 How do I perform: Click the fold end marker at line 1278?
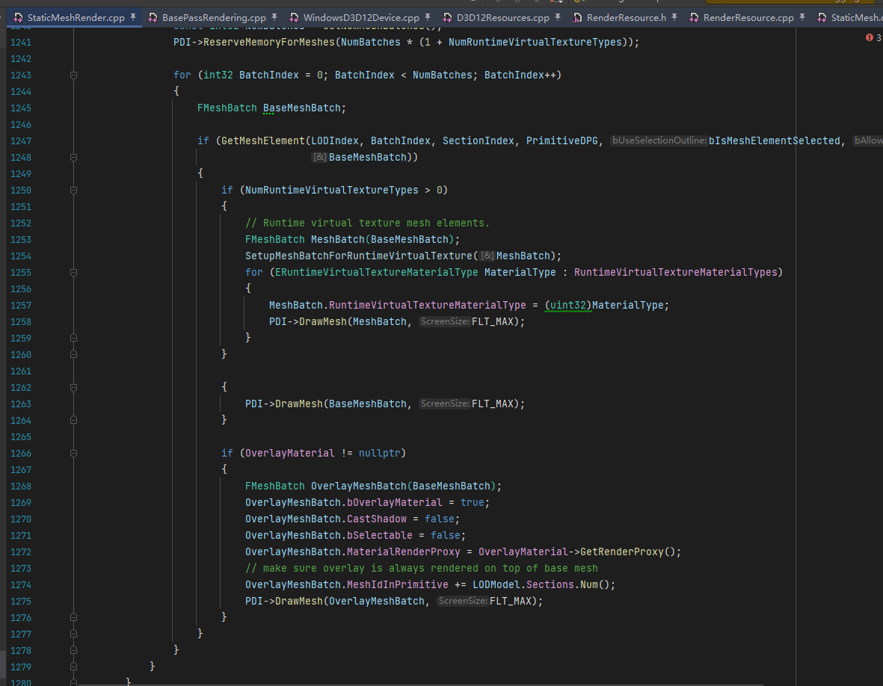pyautogui.click(x=73, y=650)
